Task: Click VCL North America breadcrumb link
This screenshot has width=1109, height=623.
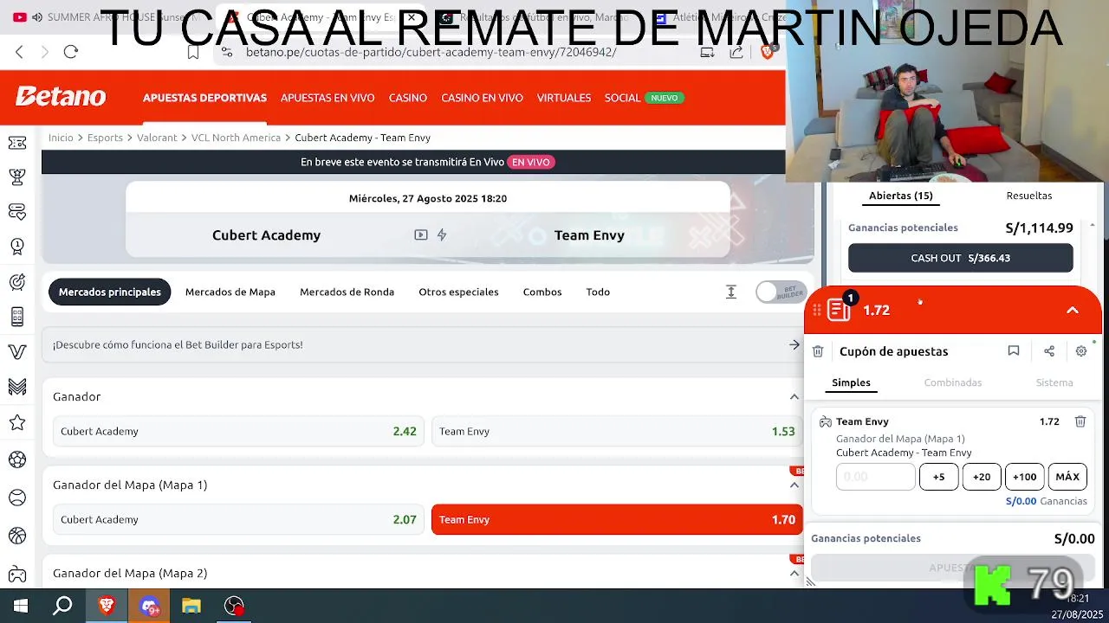Action: [236, 138]
